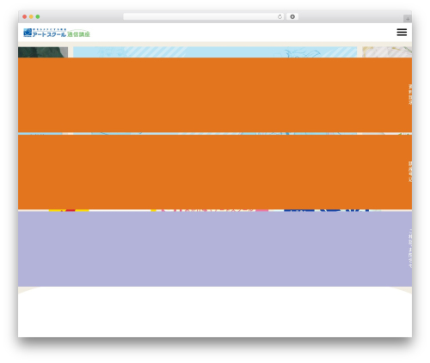
Task: Reload the page with the refresh icon
Action: coord(279,17)
